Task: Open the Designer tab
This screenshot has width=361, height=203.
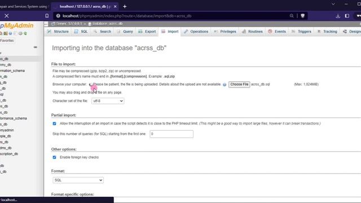Action: (x=351, y=32)
